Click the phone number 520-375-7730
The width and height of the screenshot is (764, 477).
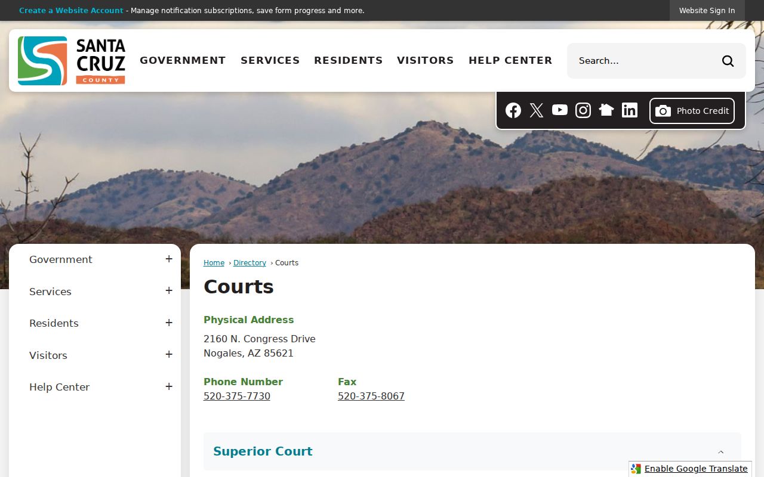click(237, 397)
